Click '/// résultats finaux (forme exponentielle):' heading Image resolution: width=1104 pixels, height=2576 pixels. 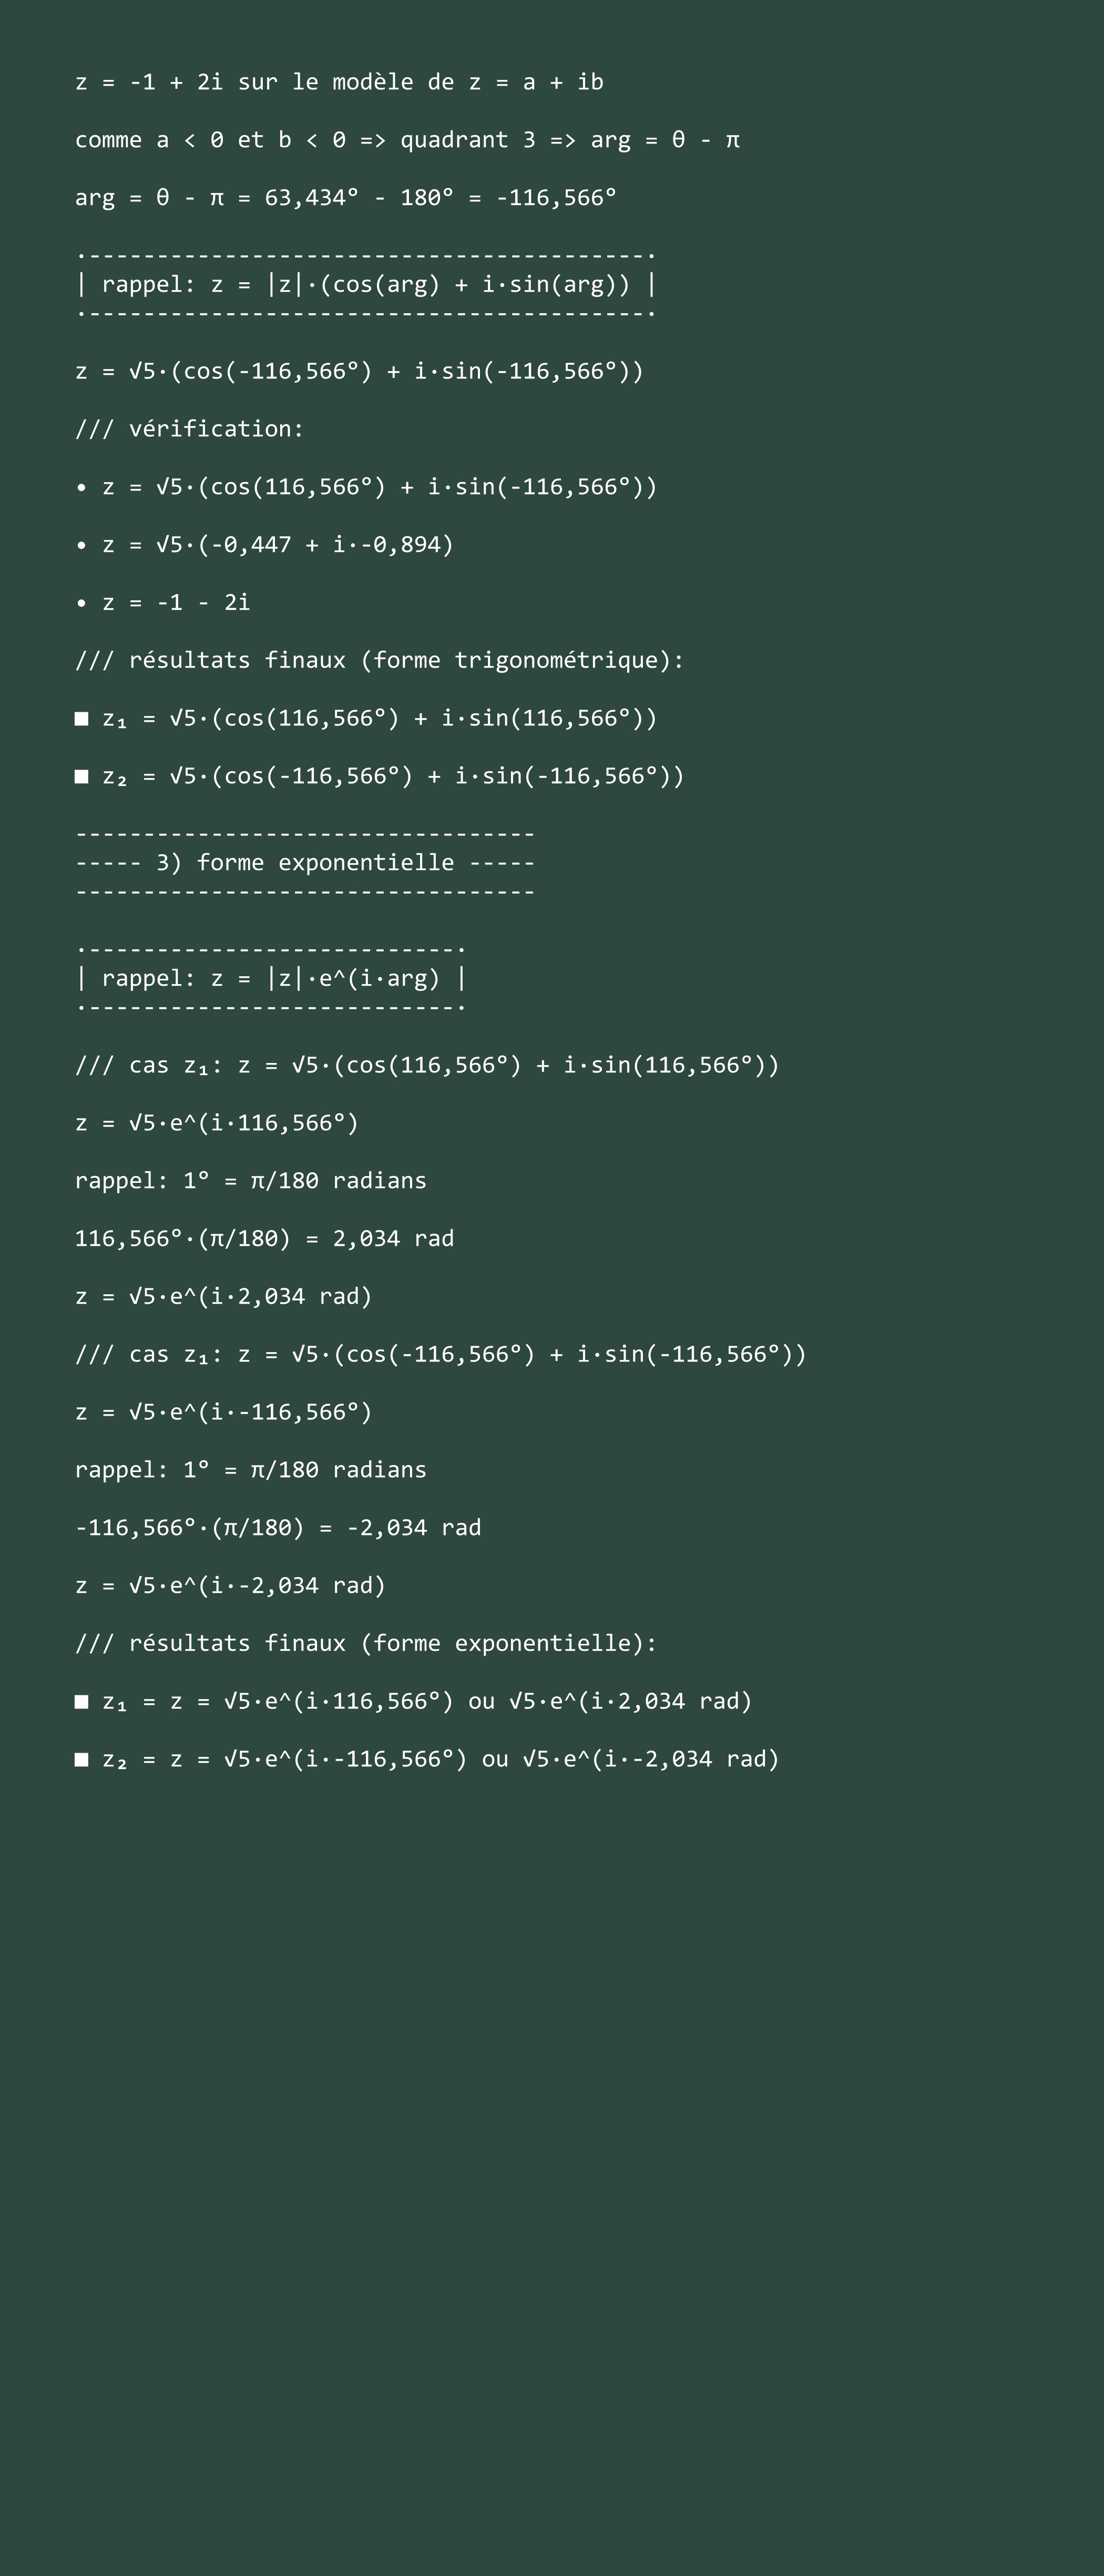(x=366, y=1643)
